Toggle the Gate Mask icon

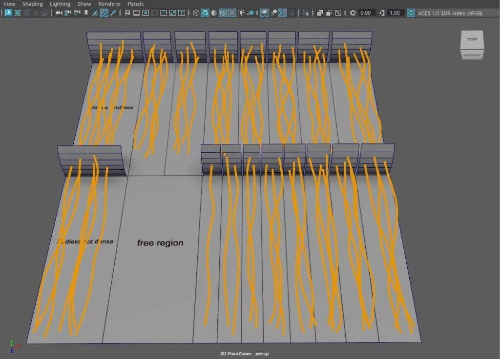[154, 13]
